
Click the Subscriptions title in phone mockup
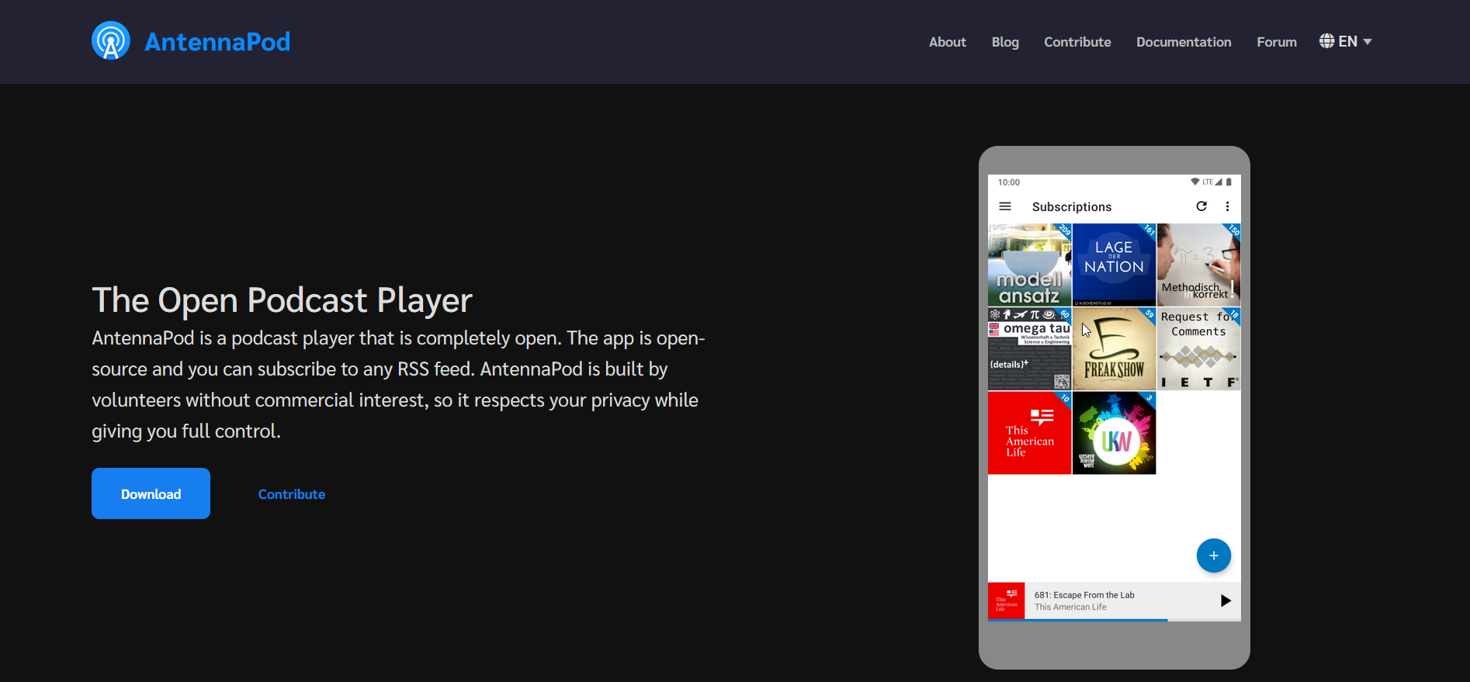coord(1072,207)
